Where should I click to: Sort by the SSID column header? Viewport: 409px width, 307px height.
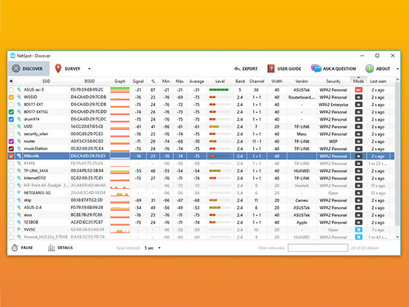(x=46, y=81)
